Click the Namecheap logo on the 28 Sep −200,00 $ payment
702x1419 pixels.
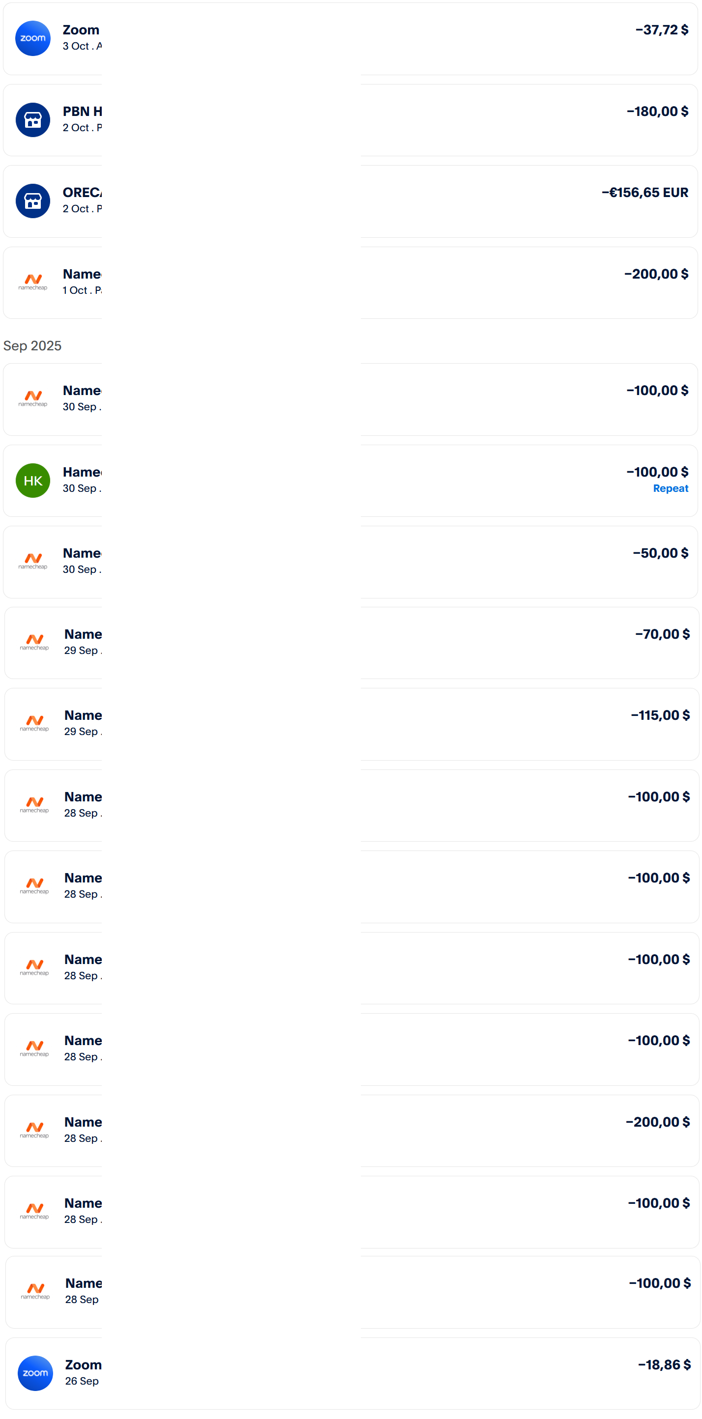click(x=34, y=1131)
